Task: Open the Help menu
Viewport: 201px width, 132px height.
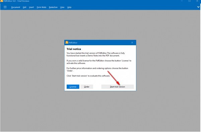Action: (x=69, y=7)
